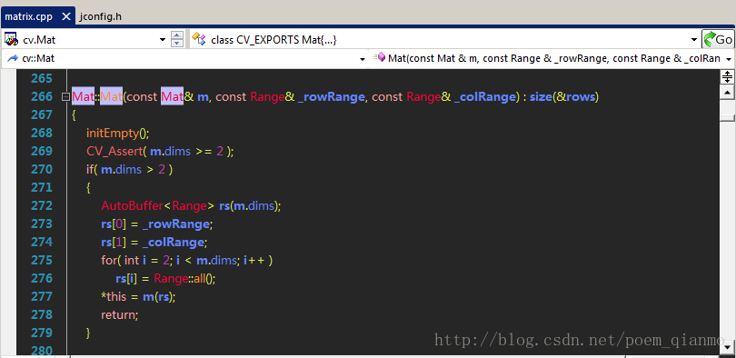Viewport: 736px width, 358px height.
Task: Click "if( m.dims > 2 )" on line 270
Action: pos(130,170)
